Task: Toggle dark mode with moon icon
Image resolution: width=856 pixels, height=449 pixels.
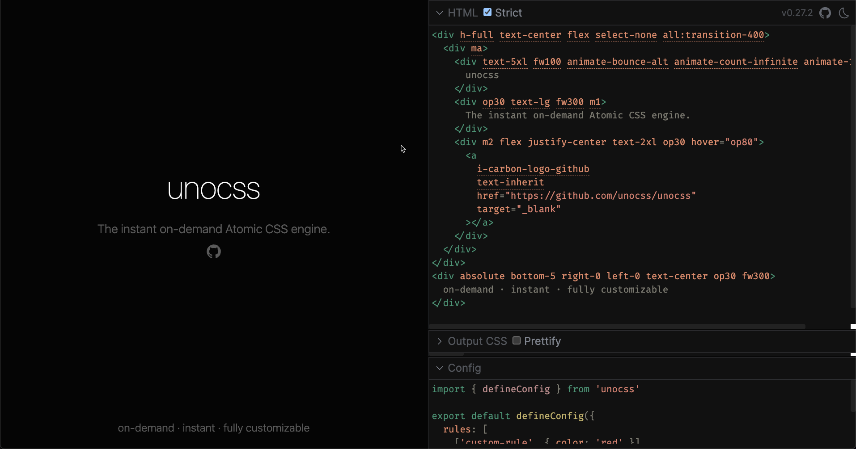Action: pyautogui.click(x=844, y=13)
